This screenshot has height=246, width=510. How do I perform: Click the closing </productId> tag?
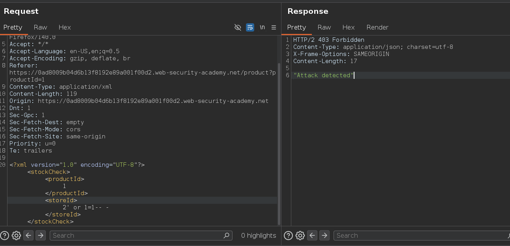point(66,193)
